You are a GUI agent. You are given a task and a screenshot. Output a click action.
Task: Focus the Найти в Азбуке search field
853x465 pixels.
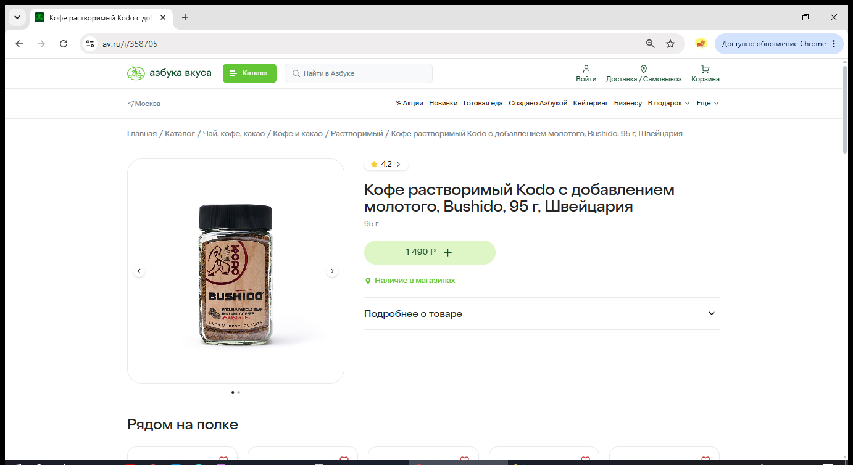coord(359,73)
